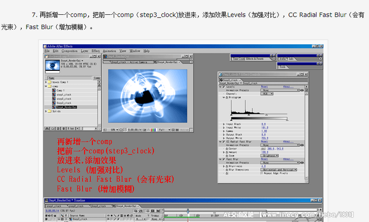The height and width of the screenshot is (222, 369).
Task: Expand the boxes Comp 1 folder
Action: (46, 82)
